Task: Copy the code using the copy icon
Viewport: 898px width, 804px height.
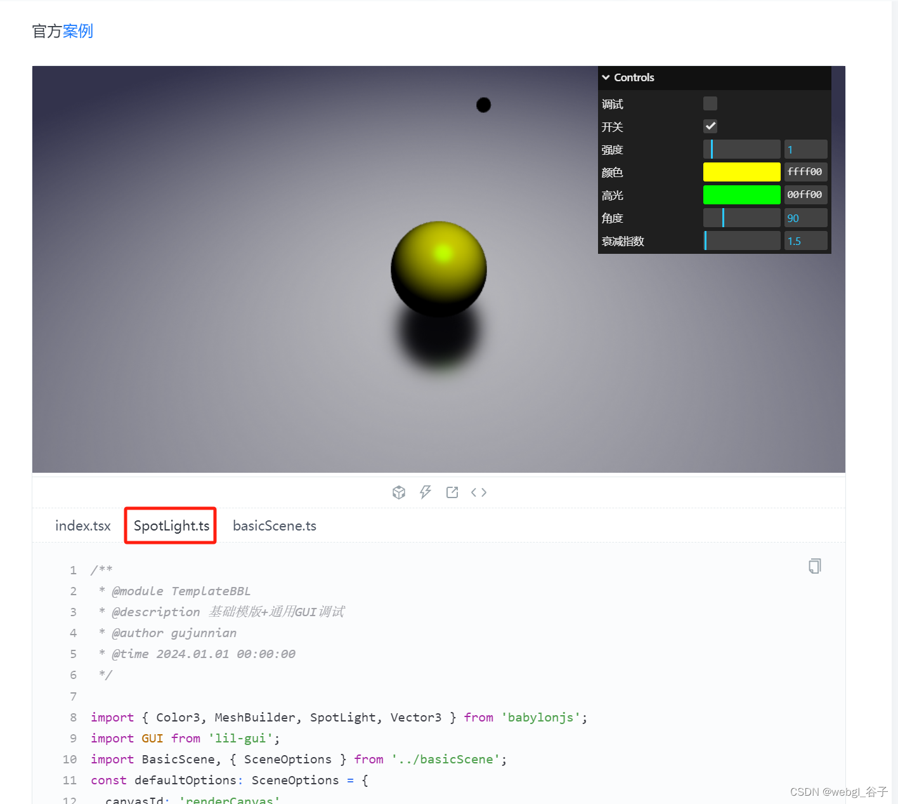Action: [x=814, y=565]
